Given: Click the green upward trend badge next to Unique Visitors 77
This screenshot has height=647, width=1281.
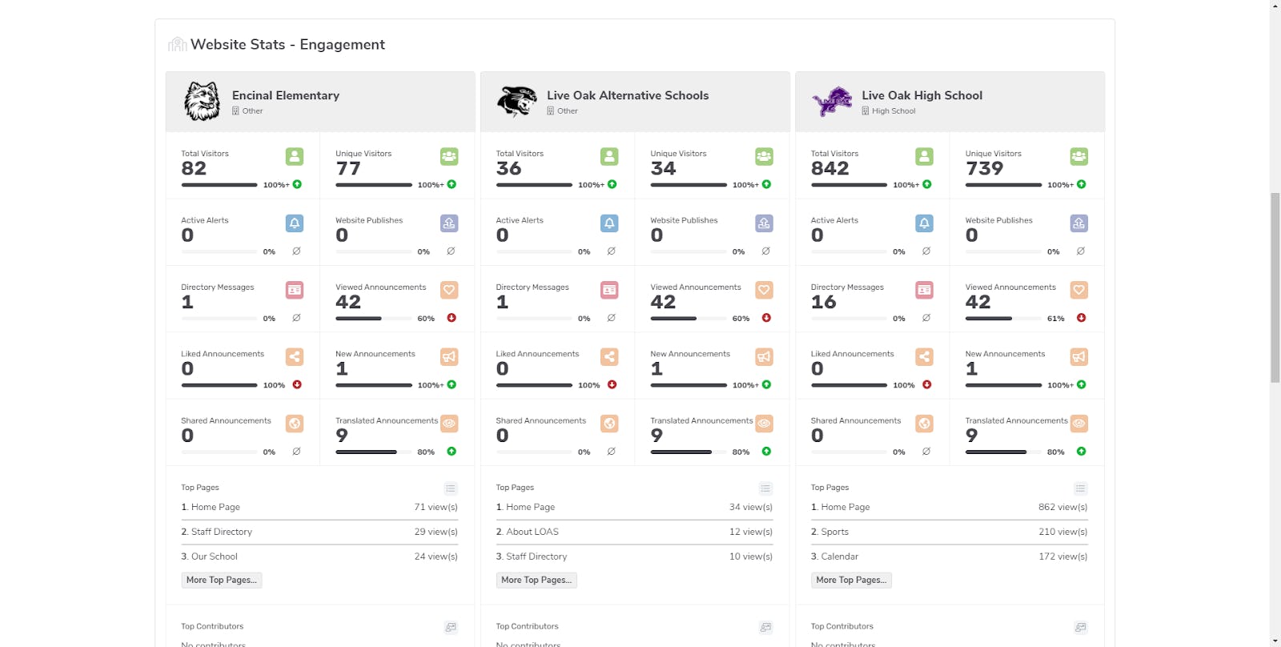Looking at the screenshot, I should click(x=451, y=184).
